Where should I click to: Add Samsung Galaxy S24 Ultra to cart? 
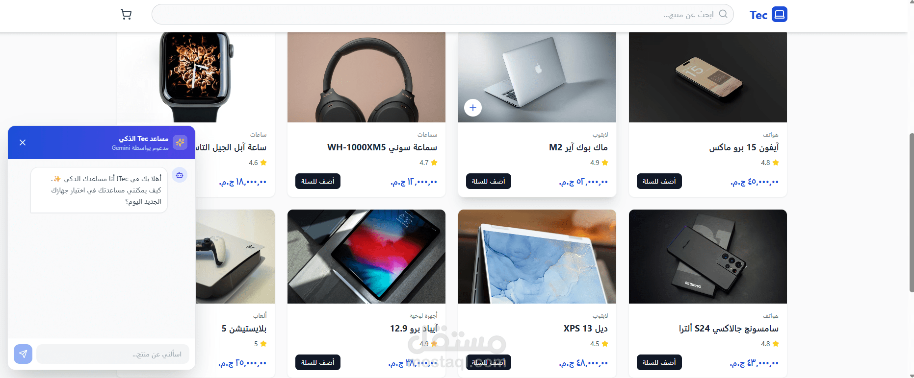click(659, 362)
